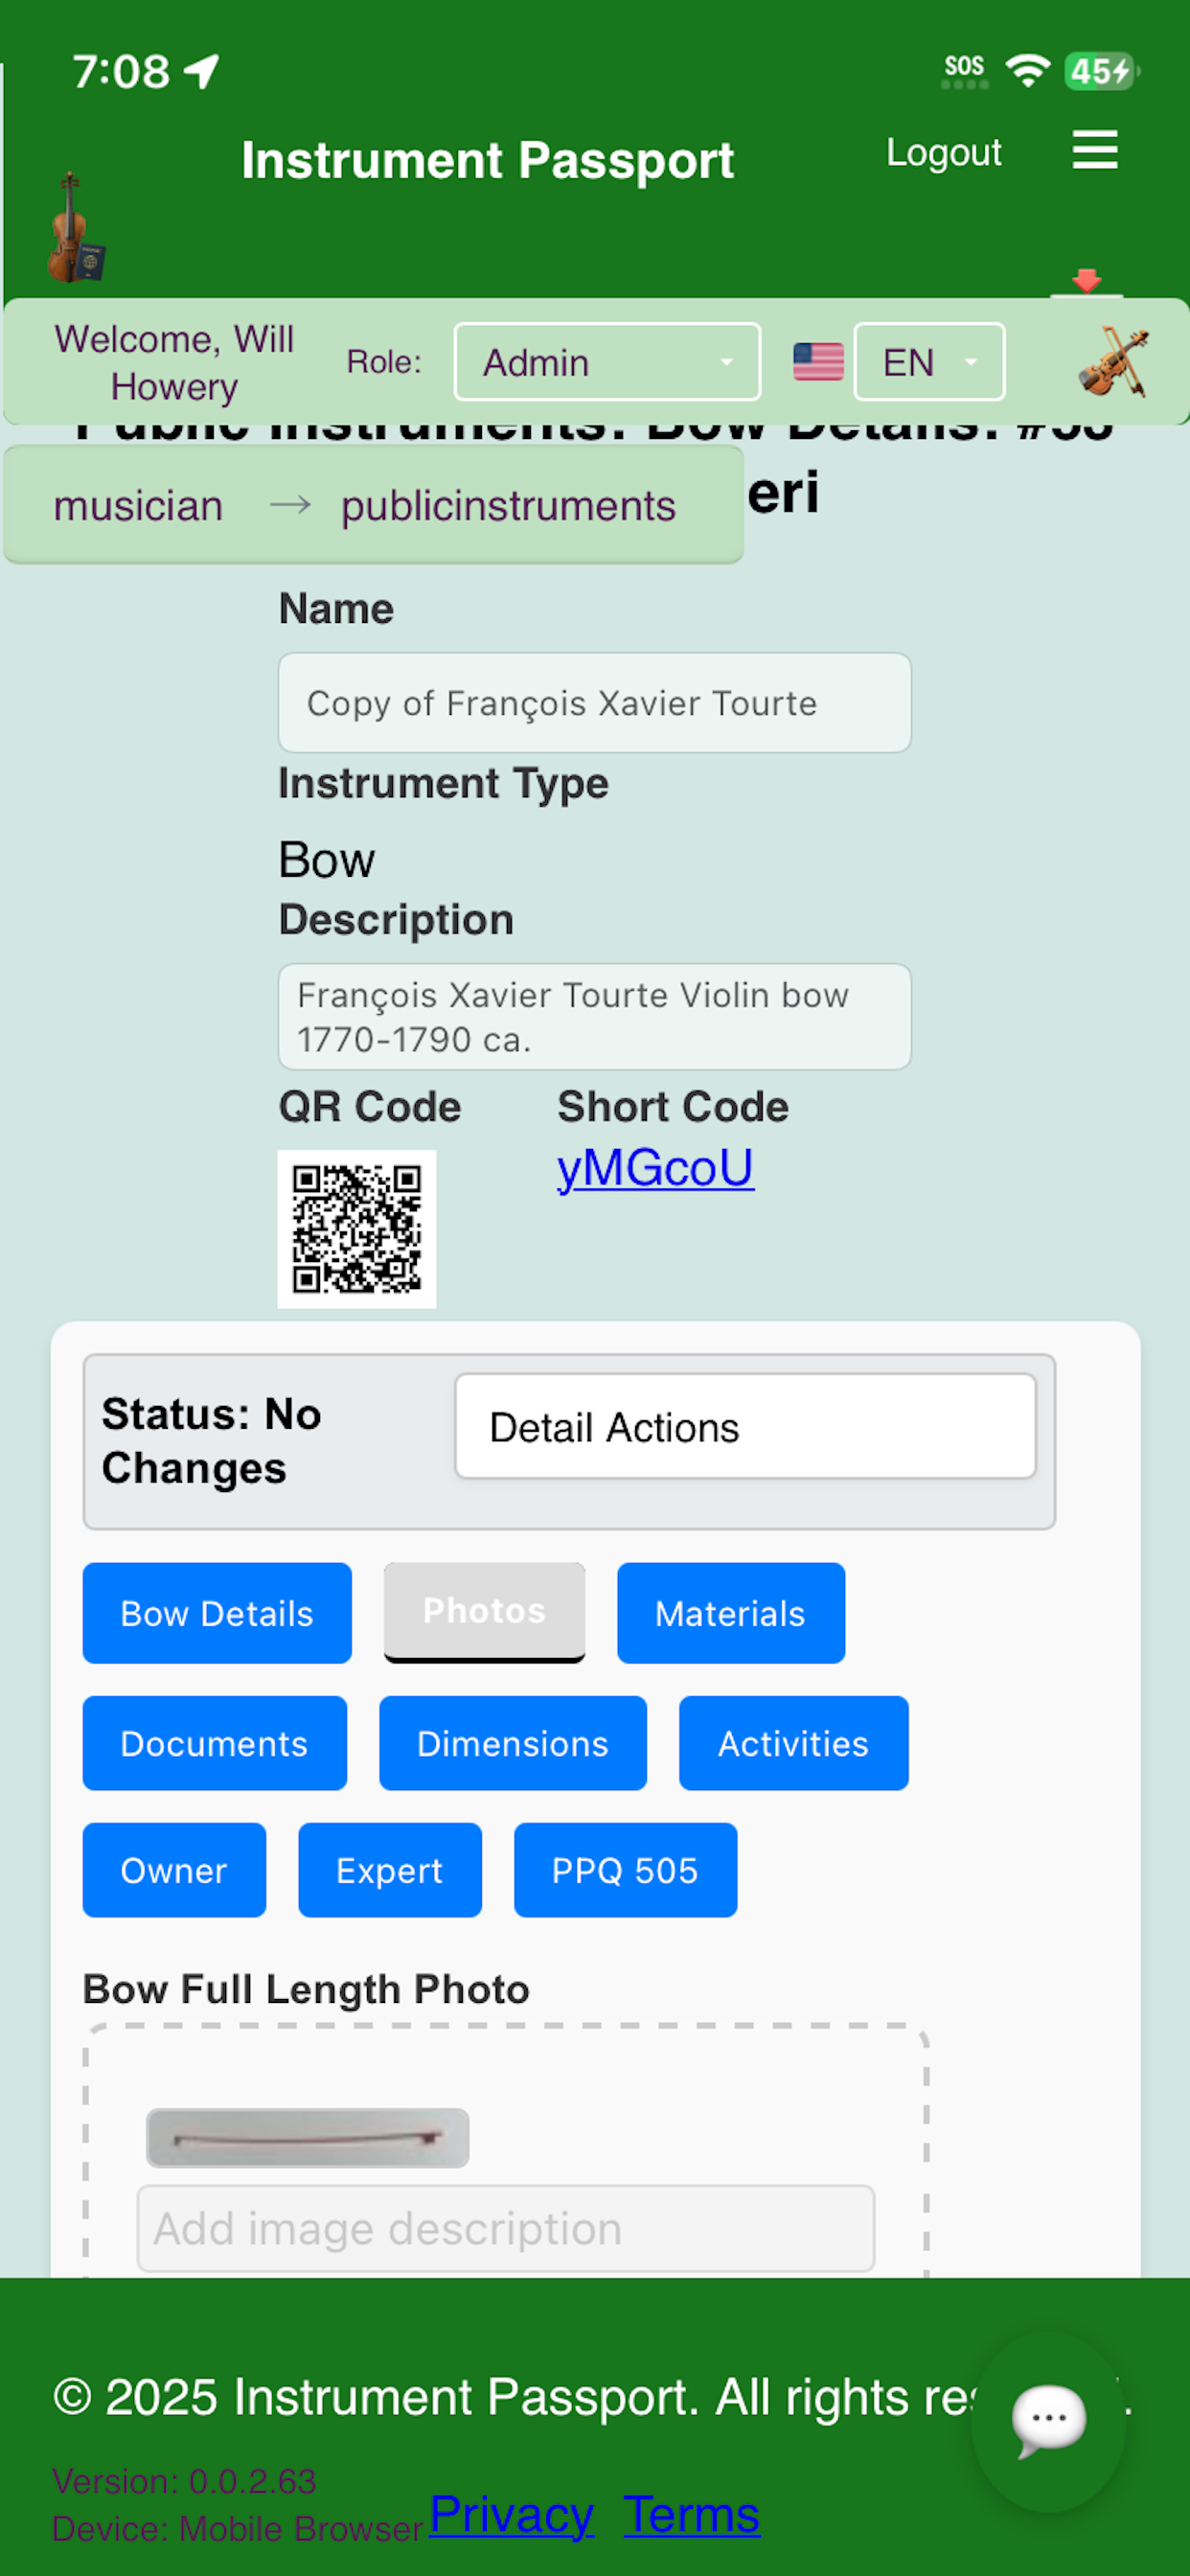1190x2576 pixels.
Task: Open the PPQ 505 tab
Action: 625,1871
